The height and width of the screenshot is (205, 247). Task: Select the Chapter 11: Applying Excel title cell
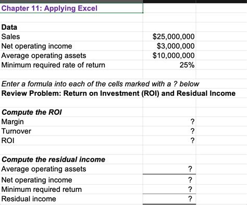(71, 8)
